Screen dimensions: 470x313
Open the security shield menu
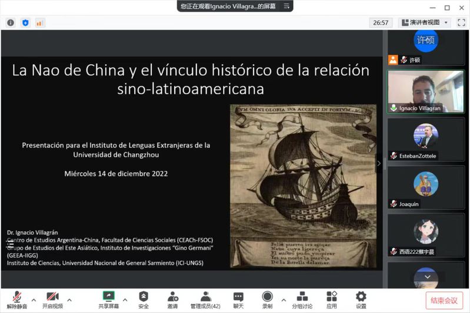click(x=144, y=300)
